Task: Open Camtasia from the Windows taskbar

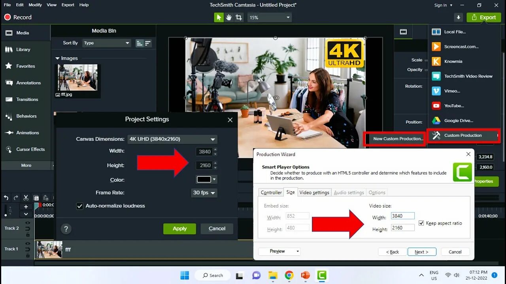Action: (322, 275)
